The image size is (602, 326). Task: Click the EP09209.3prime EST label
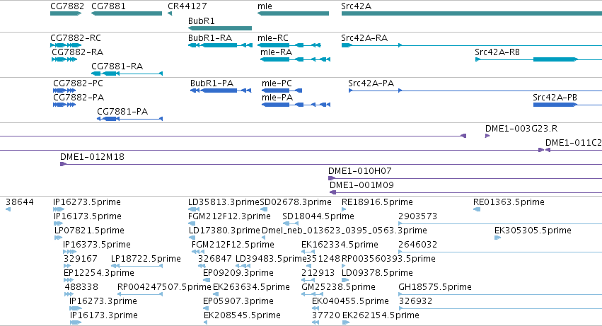(x=238, y=273)
